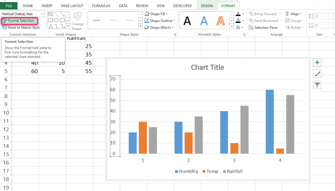This screenshot has width=335, height=191.
Task: Open Shape Outline options
Action: [x=159, y=20]
